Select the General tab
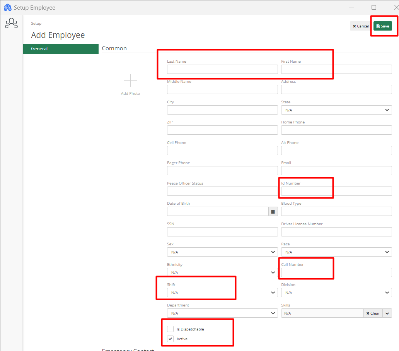The image size is (399, 351). pos(60,49)
